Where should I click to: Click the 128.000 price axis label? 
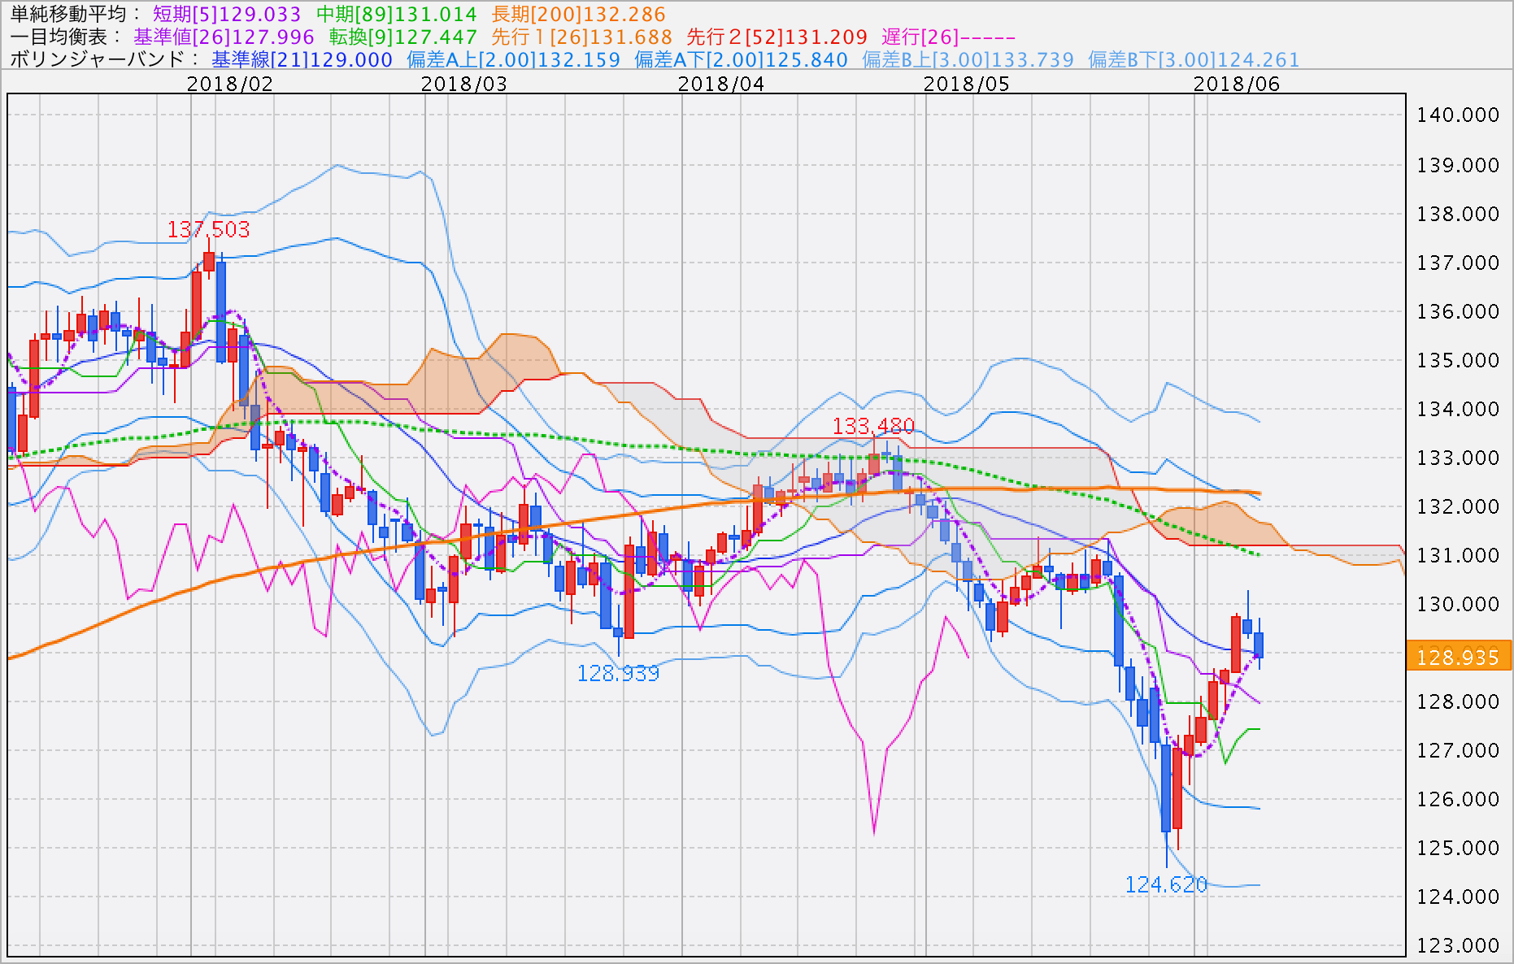tap(1458, 701)
